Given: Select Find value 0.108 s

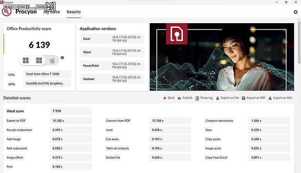Looking at the screenshot, I should (71, 167).
